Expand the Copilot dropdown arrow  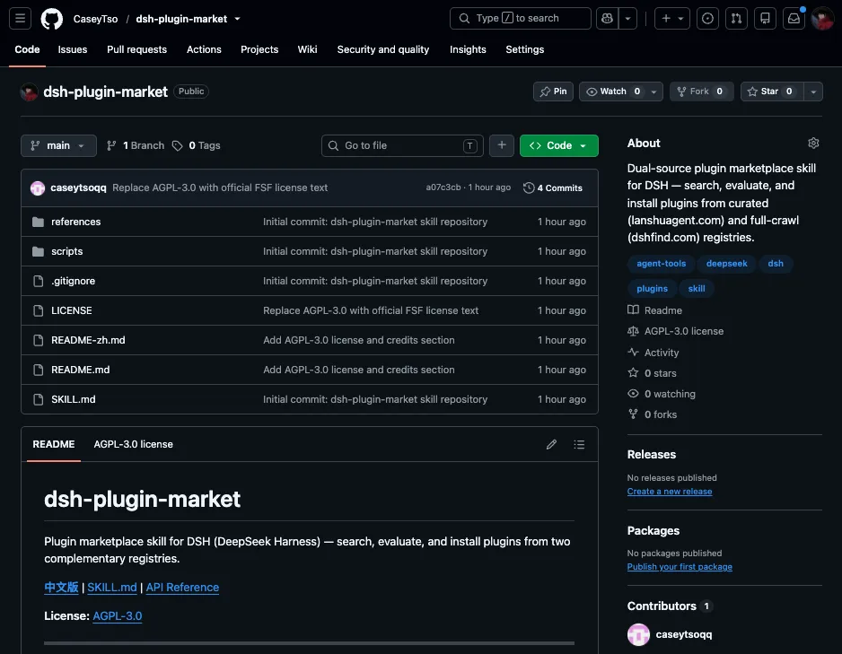(627, 18)
